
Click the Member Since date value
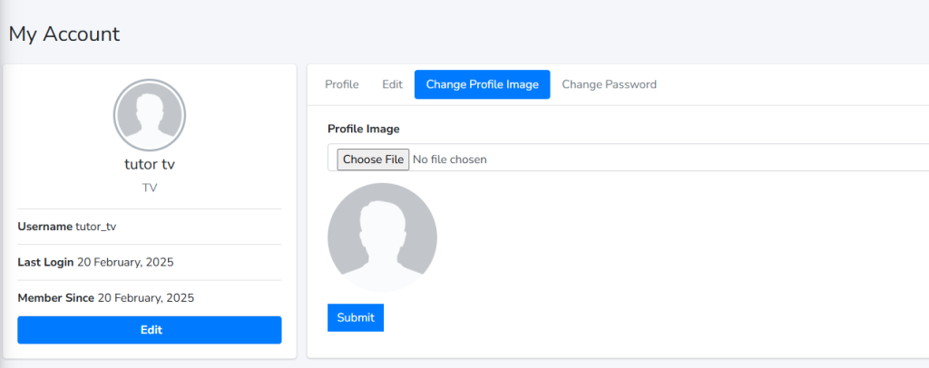[146, 297]
